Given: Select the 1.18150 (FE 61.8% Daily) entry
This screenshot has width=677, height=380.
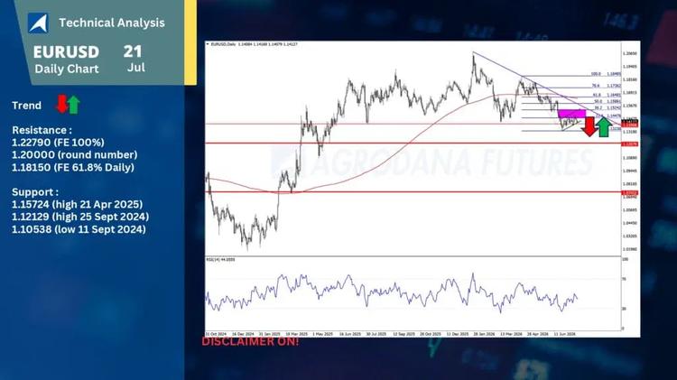Looking at the screenshot, I should tap(73, 167).
